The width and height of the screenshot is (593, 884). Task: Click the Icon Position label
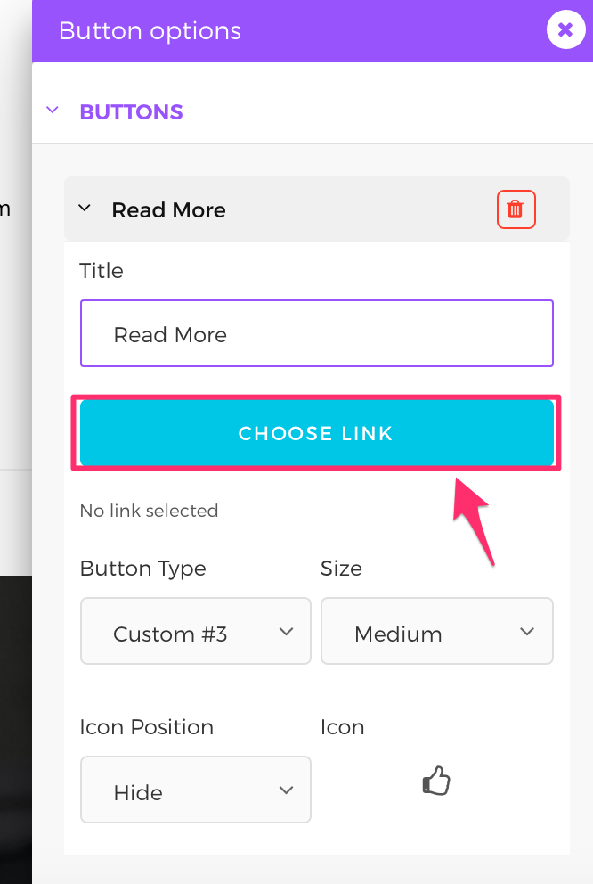[x=146, y=727]
